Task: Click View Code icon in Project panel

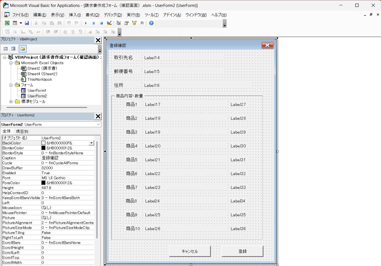Action: [x=6, y=49]
